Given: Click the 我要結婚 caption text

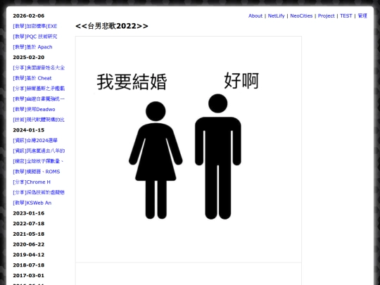Looking at the screenshot, I should click(x=132, y=82).
